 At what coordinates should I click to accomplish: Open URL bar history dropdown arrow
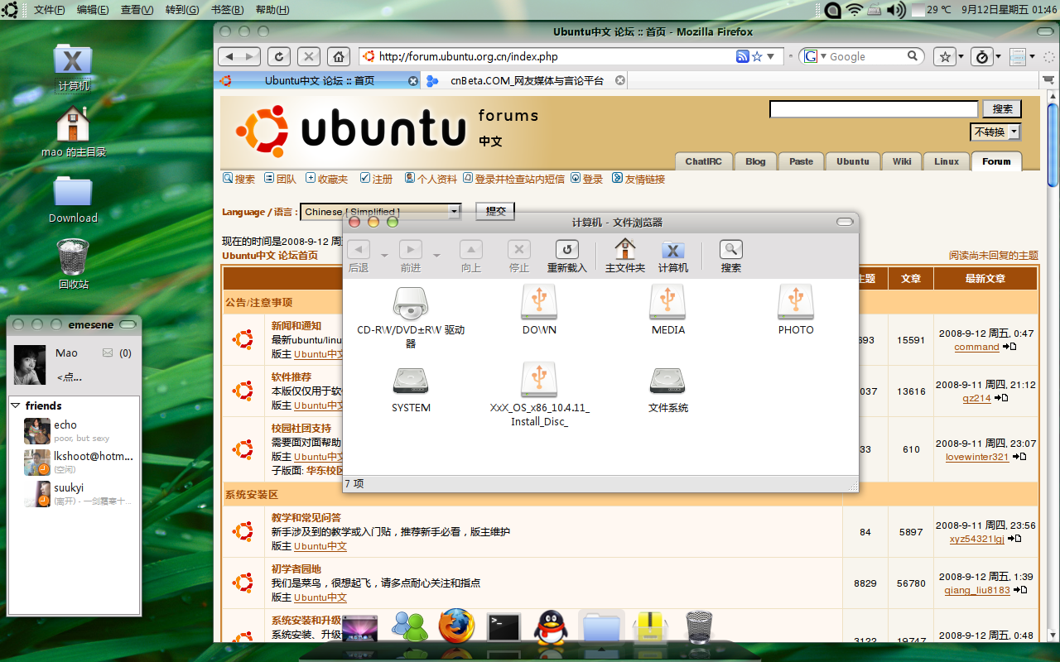tap(770, 56)
